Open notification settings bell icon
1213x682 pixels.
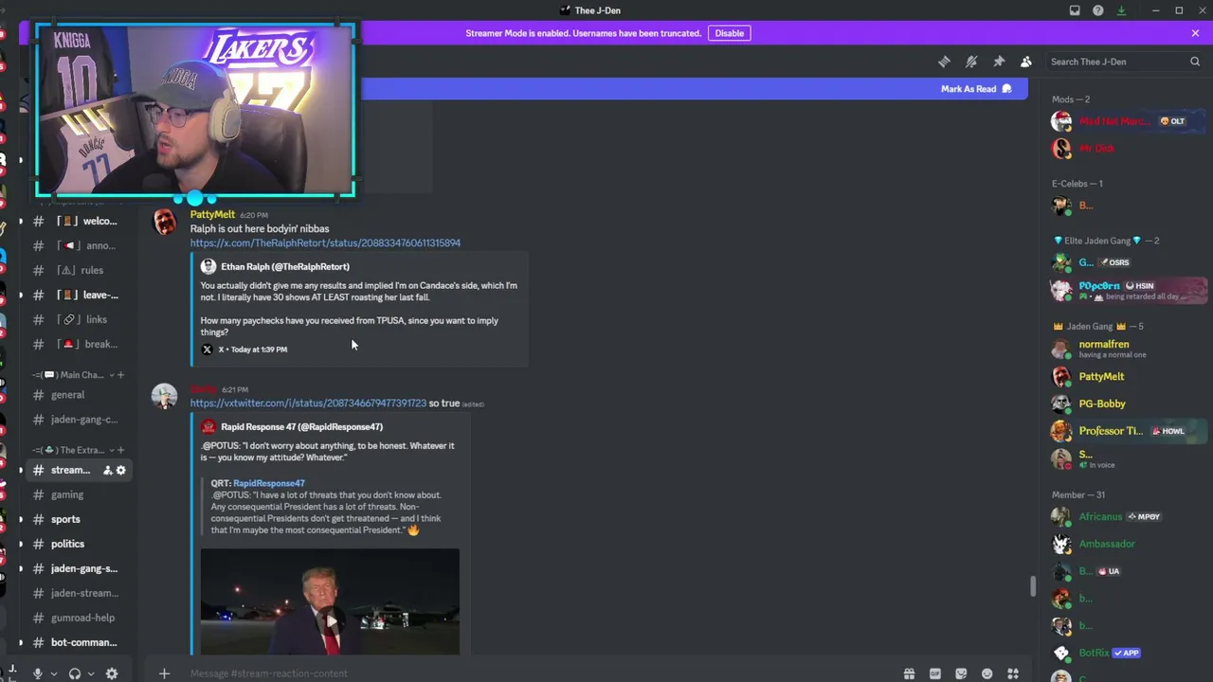pyautogui.click(x=971, y=62)
